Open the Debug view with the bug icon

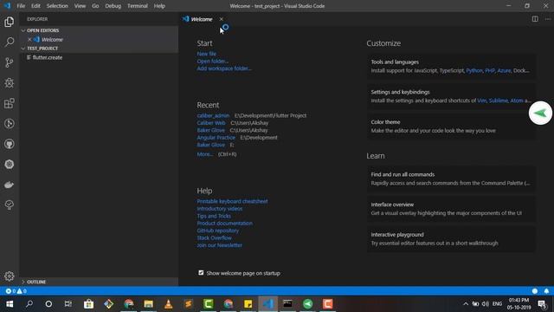pyautogui.click(x=10, y=83)
